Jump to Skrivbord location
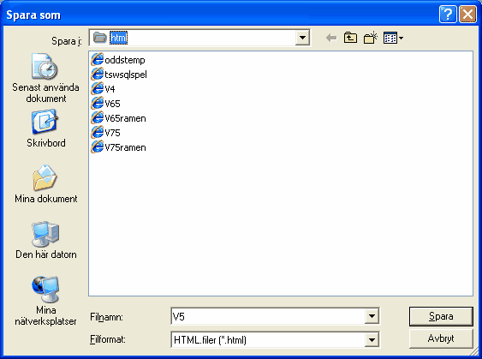 click(45, 129)
